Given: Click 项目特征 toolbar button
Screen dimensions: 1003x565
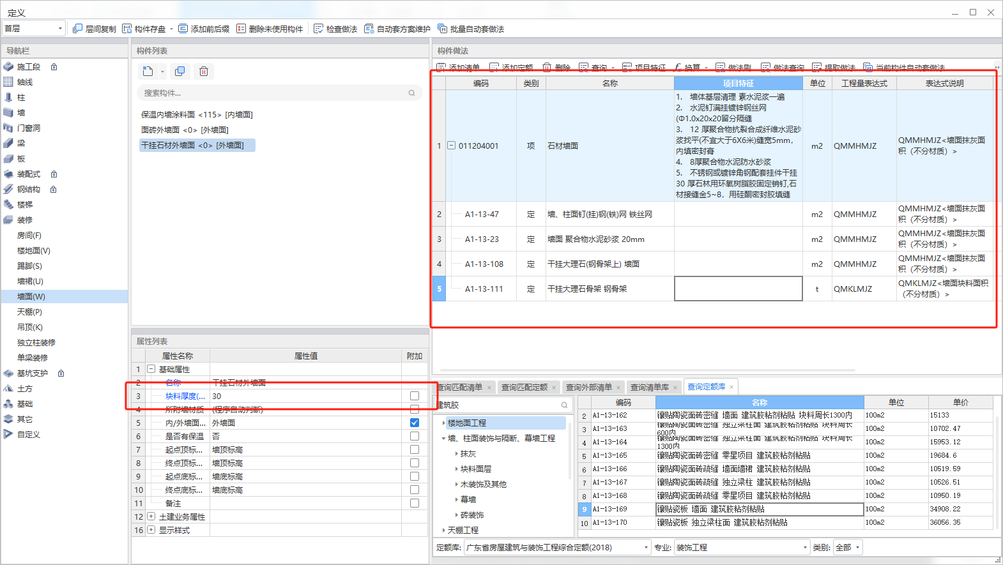Looking at the screenshot, I should point(644,67).
